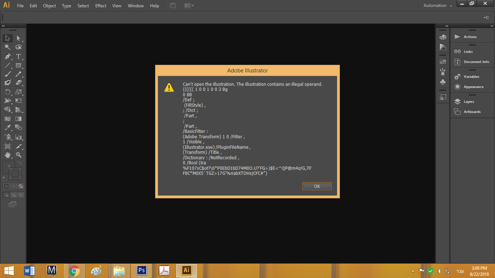Select the Pen tool
This screenshot has width=495, height=278.
8,56
